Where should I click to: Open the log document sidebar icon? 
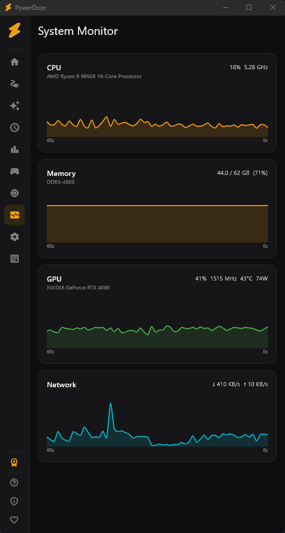pyautogui.click(x=15, y=259)
